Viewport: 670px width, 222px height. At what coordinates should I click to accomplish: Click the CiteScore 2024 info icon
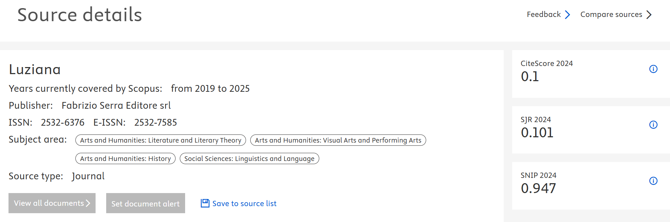pyautogui.click(x=653, y=69)
